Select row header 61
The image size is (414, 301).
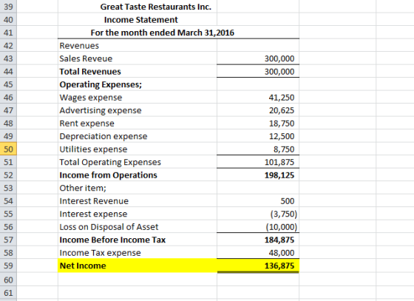pos(8,293)
